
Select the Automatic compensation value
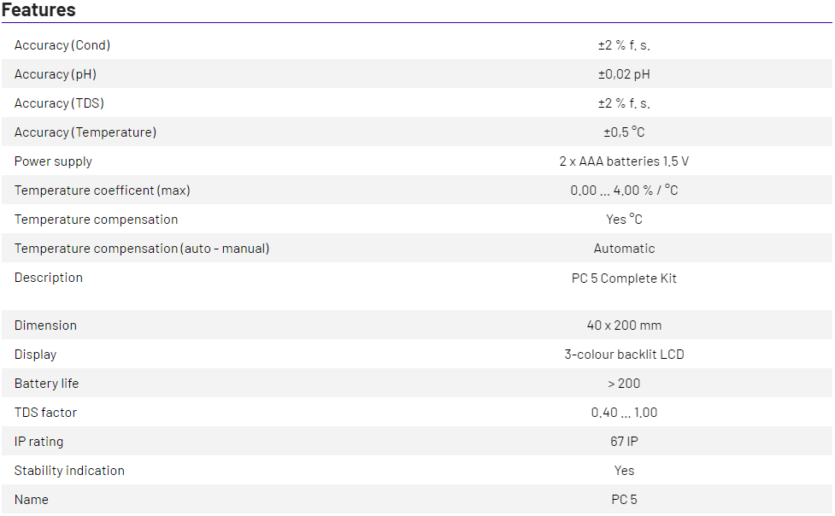coord(624,249)
